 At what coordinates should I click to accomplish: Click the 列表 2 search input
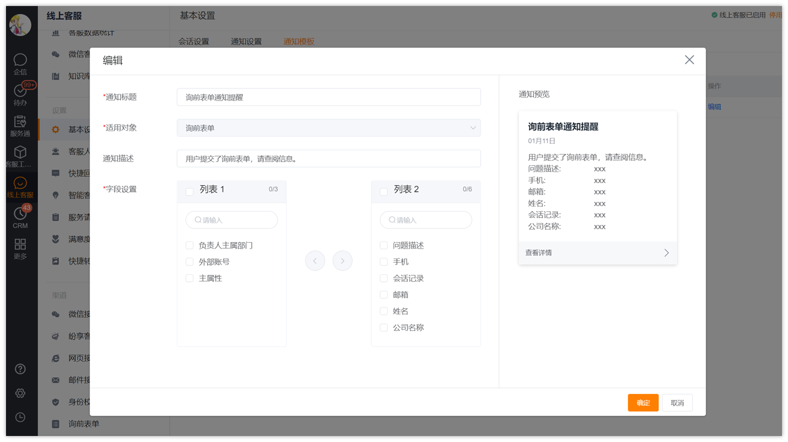click(x=426, y=220)
